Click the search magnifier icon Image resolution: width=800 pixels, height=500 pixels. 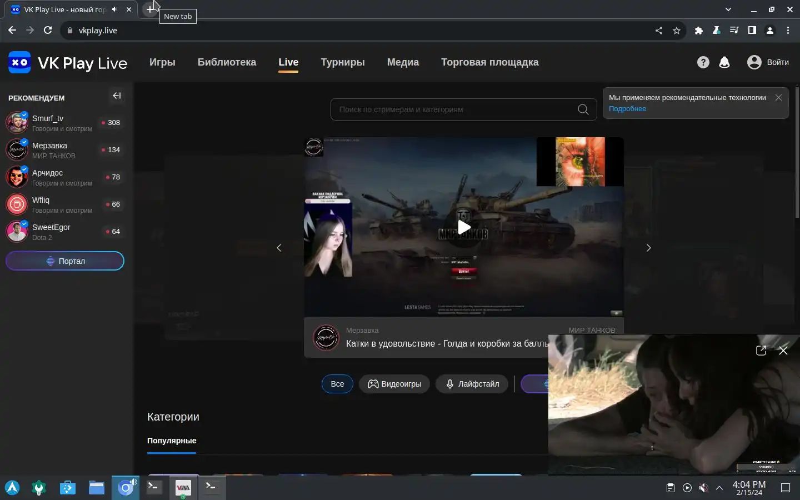[583, 109]
